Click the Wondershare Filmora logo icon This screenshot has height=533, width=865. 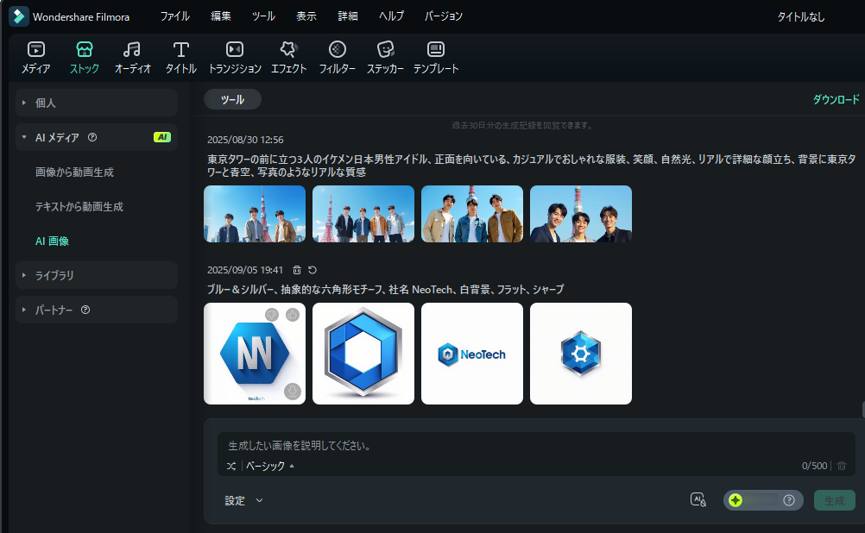pos(18,16)
